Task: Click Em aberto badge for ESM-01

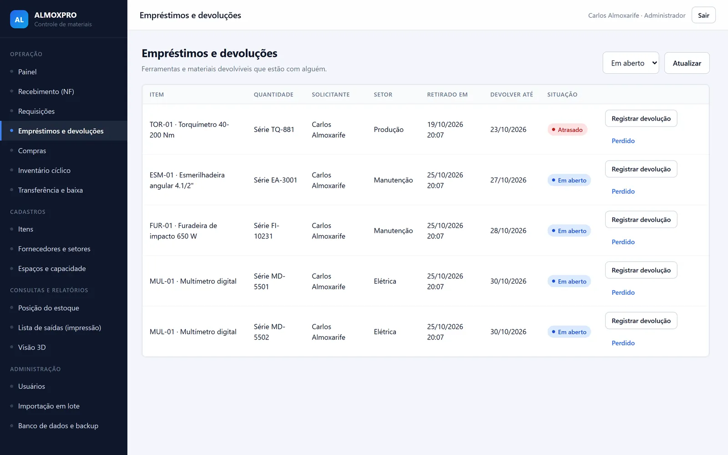Action: click(x=569, y=180)
